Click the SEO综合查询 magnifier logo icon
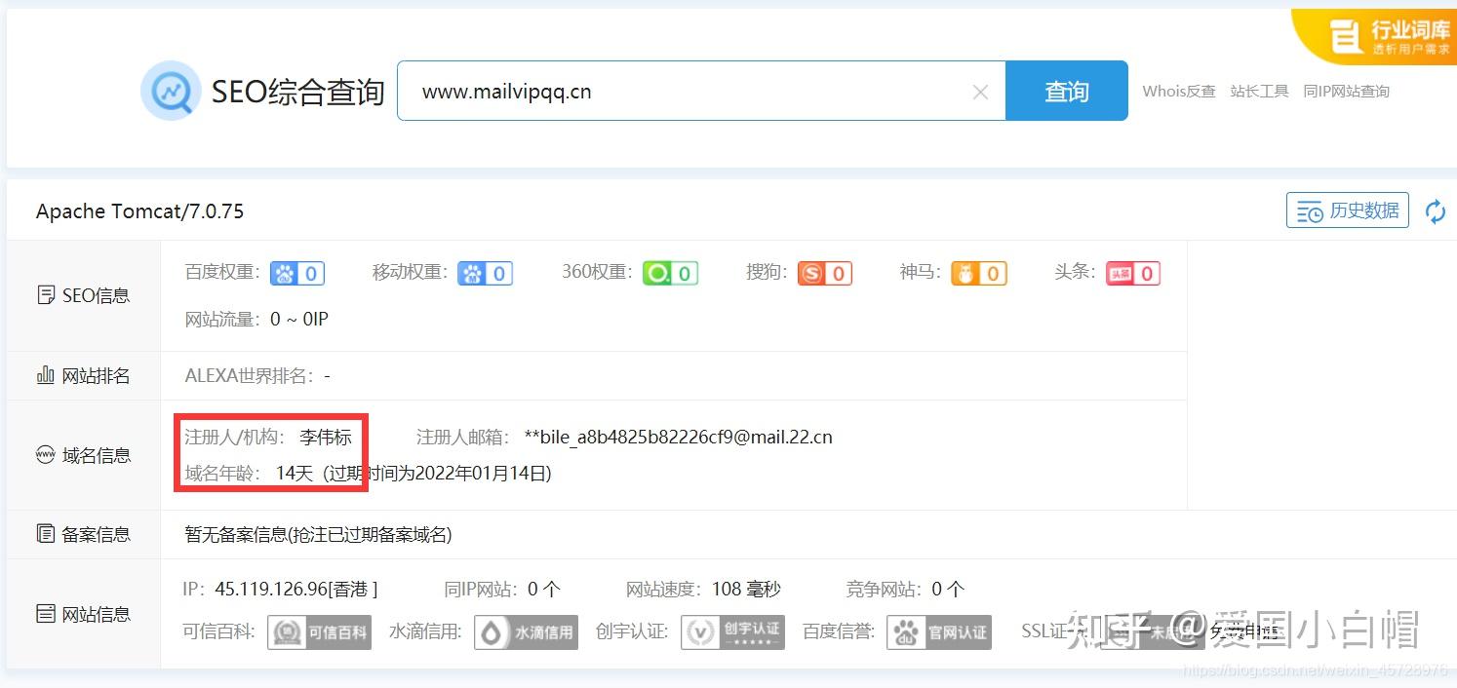The width and height of the screenshot is (1457, 688). (x=172, y=91)
